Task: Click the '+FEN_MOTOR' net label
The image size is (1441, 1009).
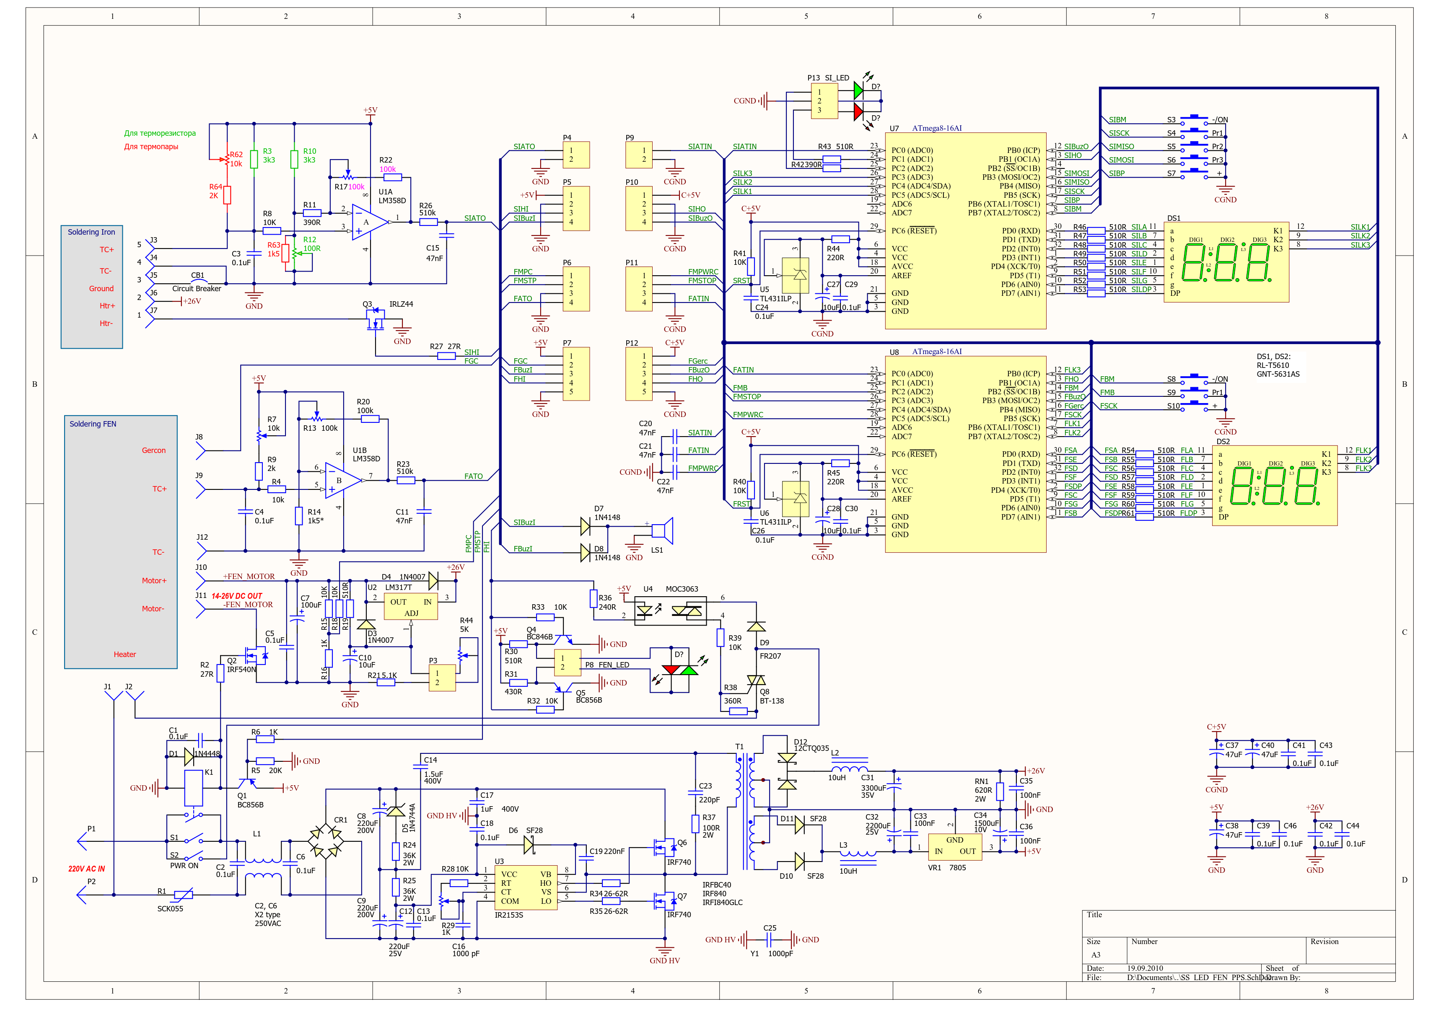Action: pos(249,577)
